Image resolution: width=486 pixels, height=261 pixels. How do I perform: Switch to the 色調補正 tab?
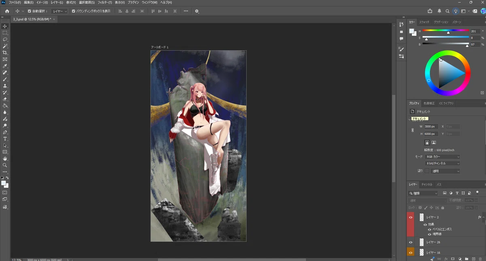tap(429, 103)
